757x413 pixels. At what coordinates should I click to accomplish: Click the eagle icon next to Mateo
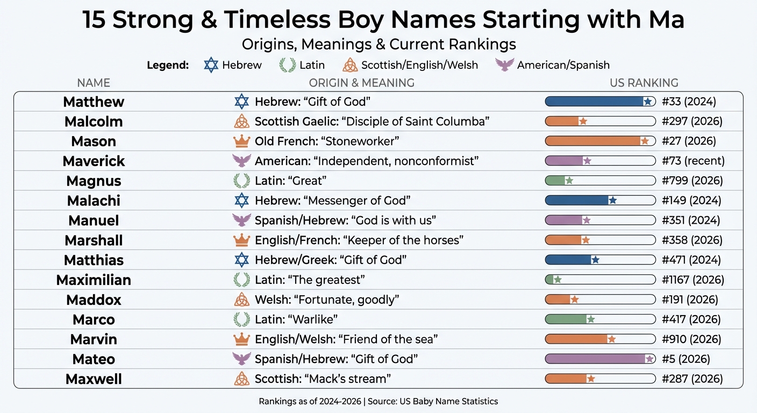coord(242,359)
